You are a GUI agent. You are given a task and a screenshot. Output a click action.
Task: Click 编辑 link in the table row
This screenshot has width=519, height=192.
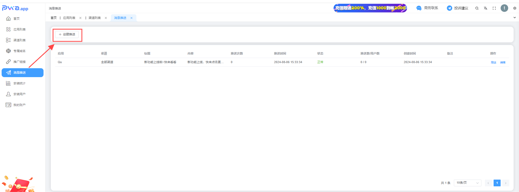pos(503,62)
